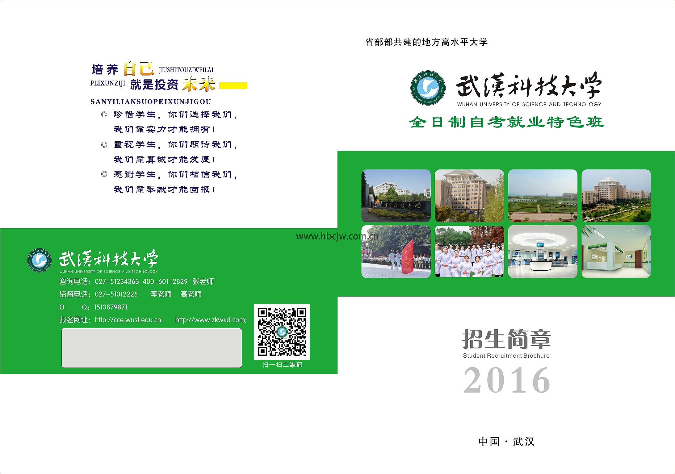The image size is (675, 474).
Task: Click supervision phone 027-51012225
Action: click(116, 294)
